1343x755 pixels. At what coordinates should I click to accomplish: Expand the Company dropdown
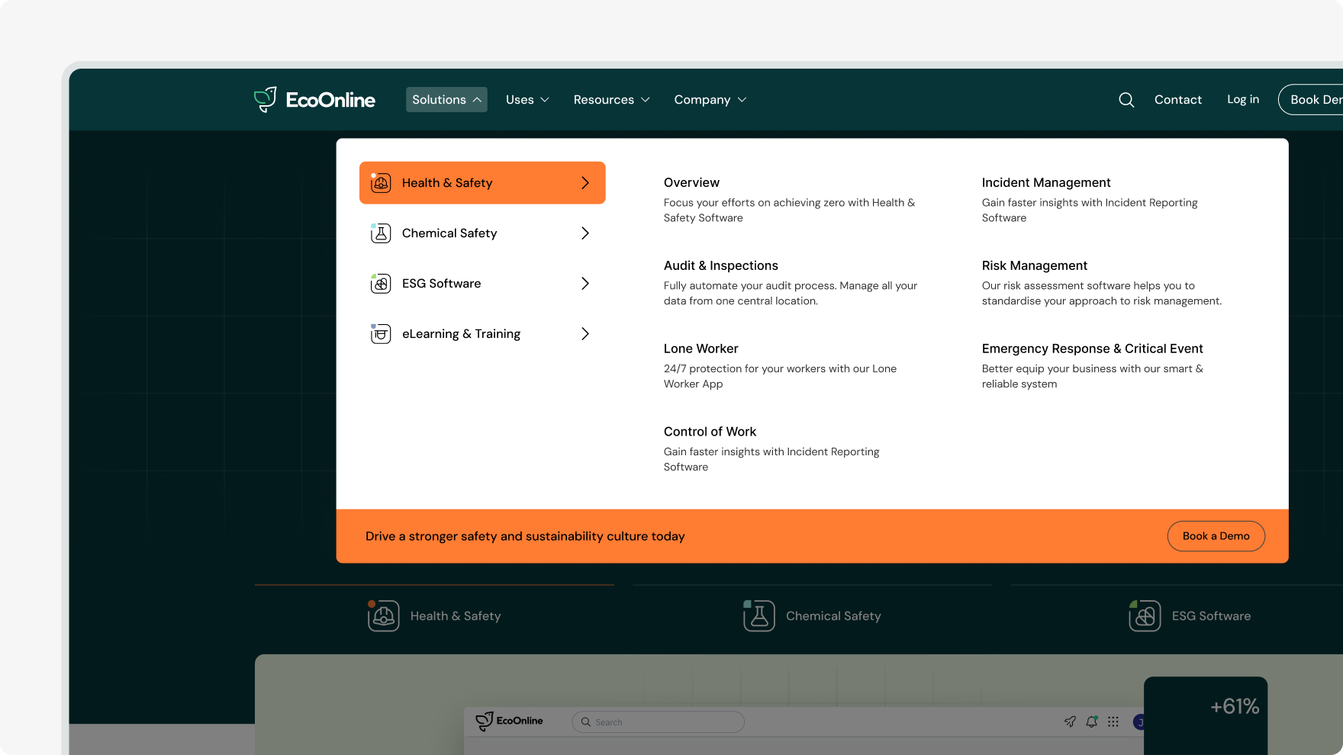710,100
